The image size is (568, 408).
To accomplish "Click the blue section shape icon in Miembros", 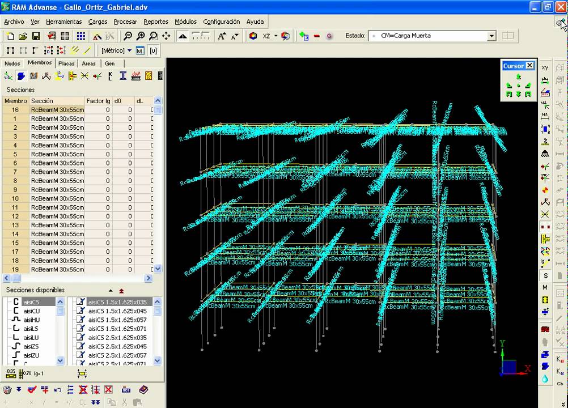I will pyautogui.click(x=21, y=76).
